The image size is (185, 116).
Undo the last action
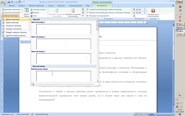[12, 2]
